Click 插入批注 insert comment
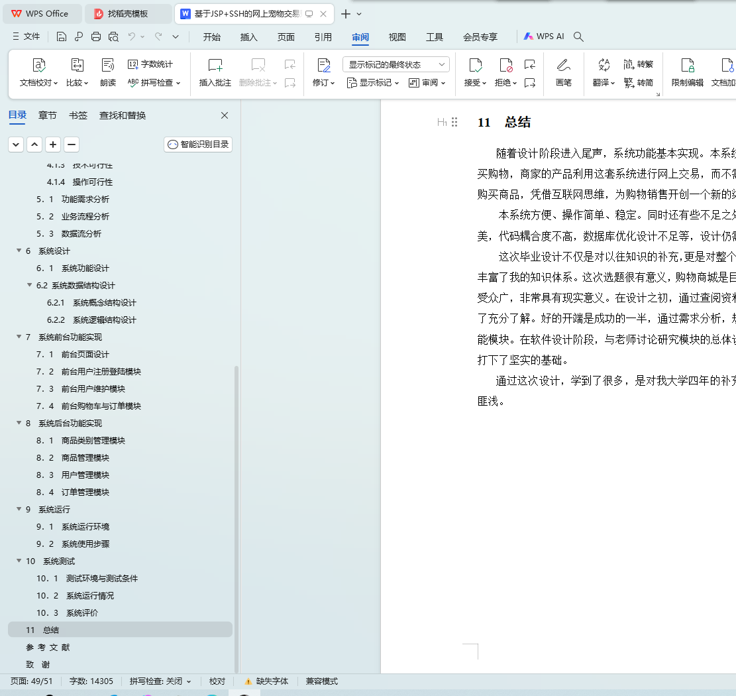 click(215, 72)
